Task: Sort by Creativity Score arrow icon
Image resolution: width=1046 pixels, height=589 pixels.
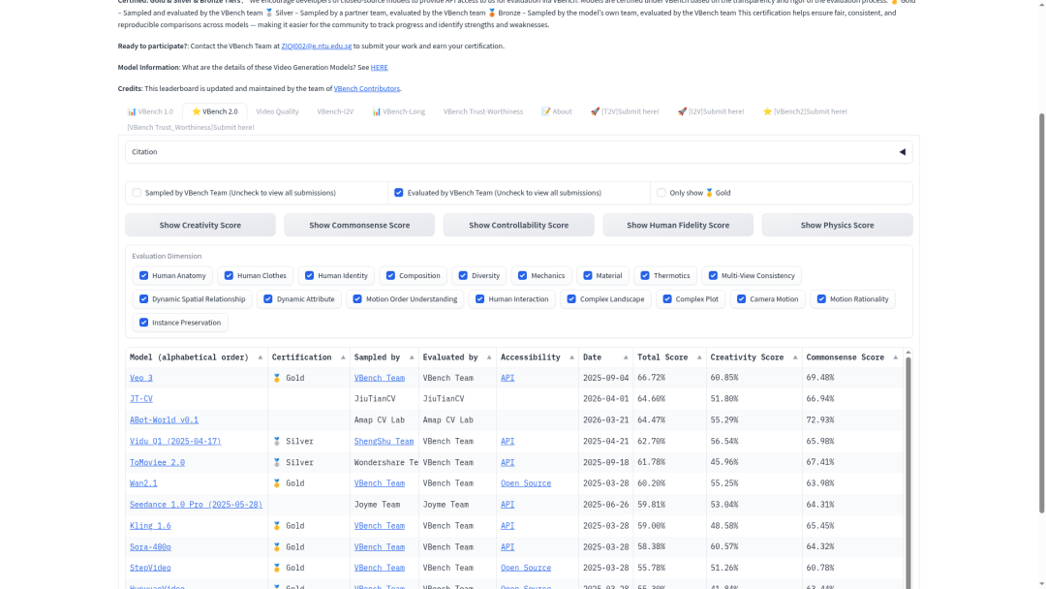Action: (x=794, y=357)
